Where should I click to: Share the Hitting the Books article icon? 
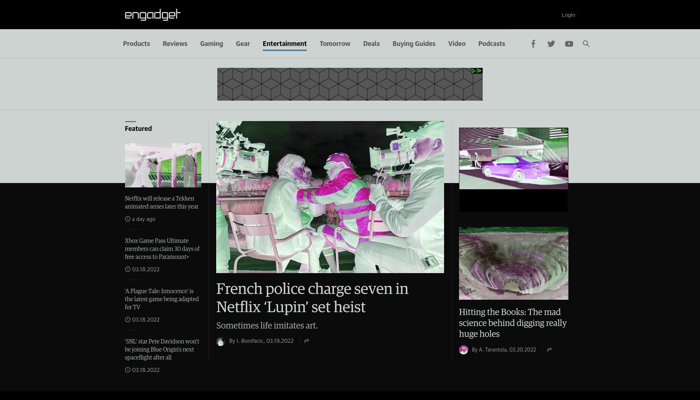click(549, 350)
